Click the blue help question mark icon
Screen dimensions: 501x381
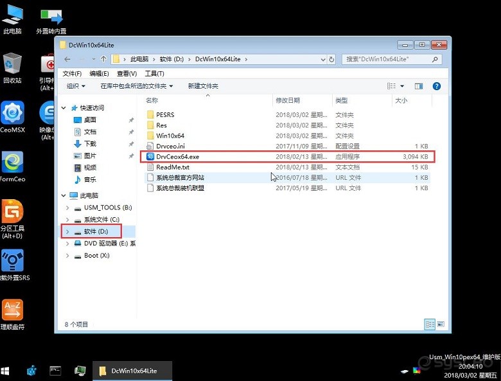pyautogui.click(x=437, y=86)
